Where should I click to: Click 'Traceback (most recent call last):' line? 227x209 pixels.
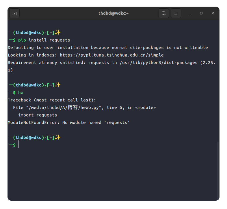(x=52, y=100)
